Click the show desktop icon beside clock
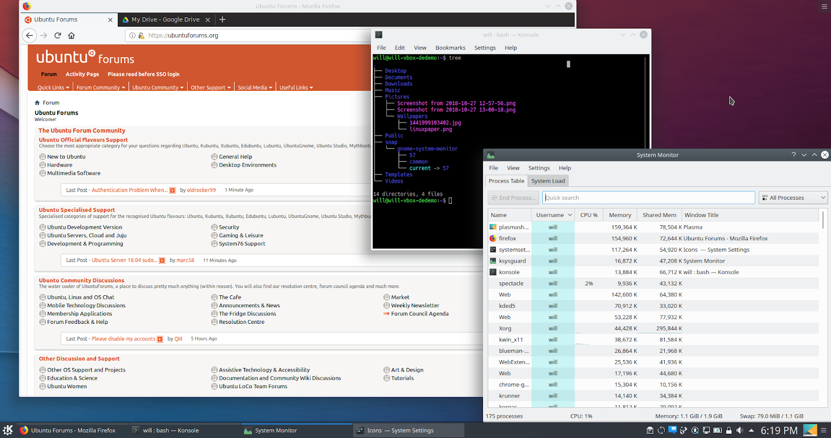The width and height of the screenshot is (831, 438). pyautogui.click(x=810, y=430)
